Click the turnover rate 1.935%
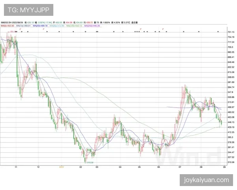 point(105,23)
